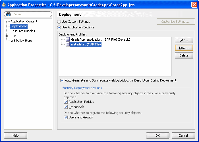The image size is (199, 142).
Task: Select Resource Bundles in the tree
Action: (x=22, y=31)
